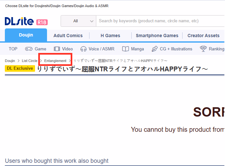This screenshot has height=166, width=225.
Task: Click the Game controller icon
Action: coord(29,49)
